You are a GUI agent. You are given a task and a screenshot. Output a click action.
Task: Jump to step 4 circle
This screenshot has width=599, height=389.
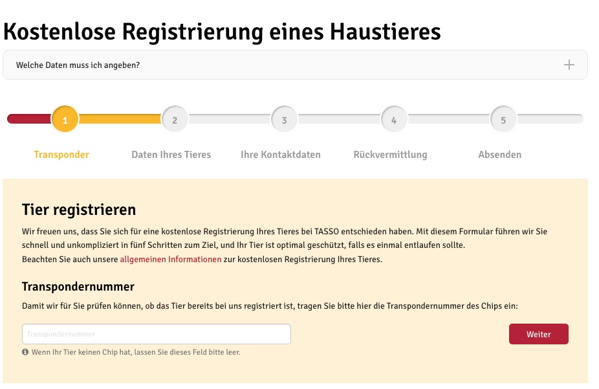394,119
